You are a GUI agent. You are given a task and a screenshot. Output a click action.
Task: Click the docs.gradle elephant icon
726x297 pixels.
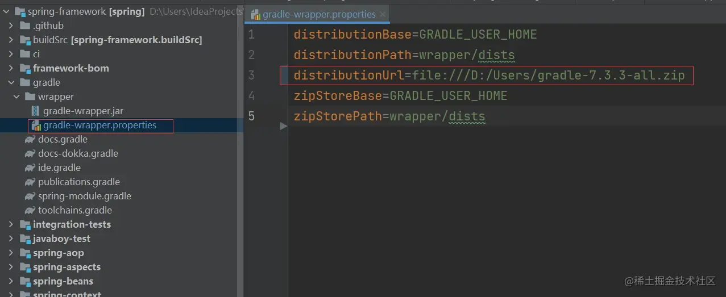point(30,139)
